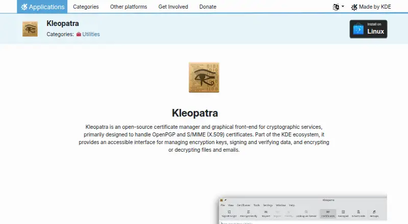Click the large Kleopatra eye logo
The width and height of the screenshot is (408, 224).
[204, 77]
